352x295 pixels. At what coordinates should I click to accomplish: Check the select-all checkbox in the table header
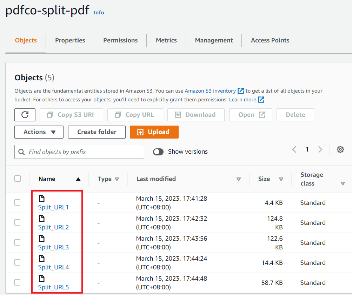[18, 179]
